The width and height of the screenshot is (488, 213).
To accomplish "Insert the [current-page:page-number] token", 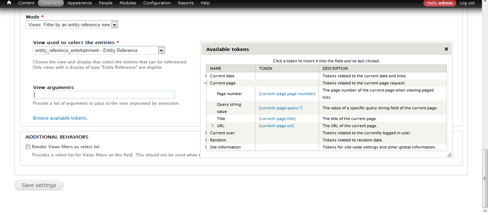I will tap(287, 93).
